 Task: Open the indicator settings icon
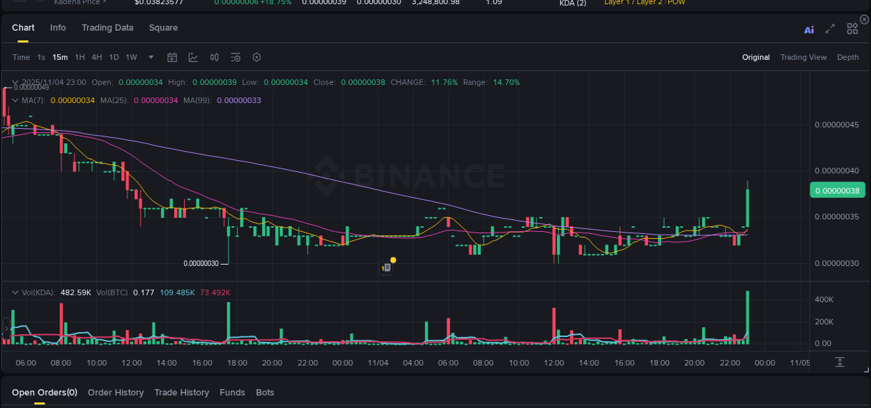[236, 57]
